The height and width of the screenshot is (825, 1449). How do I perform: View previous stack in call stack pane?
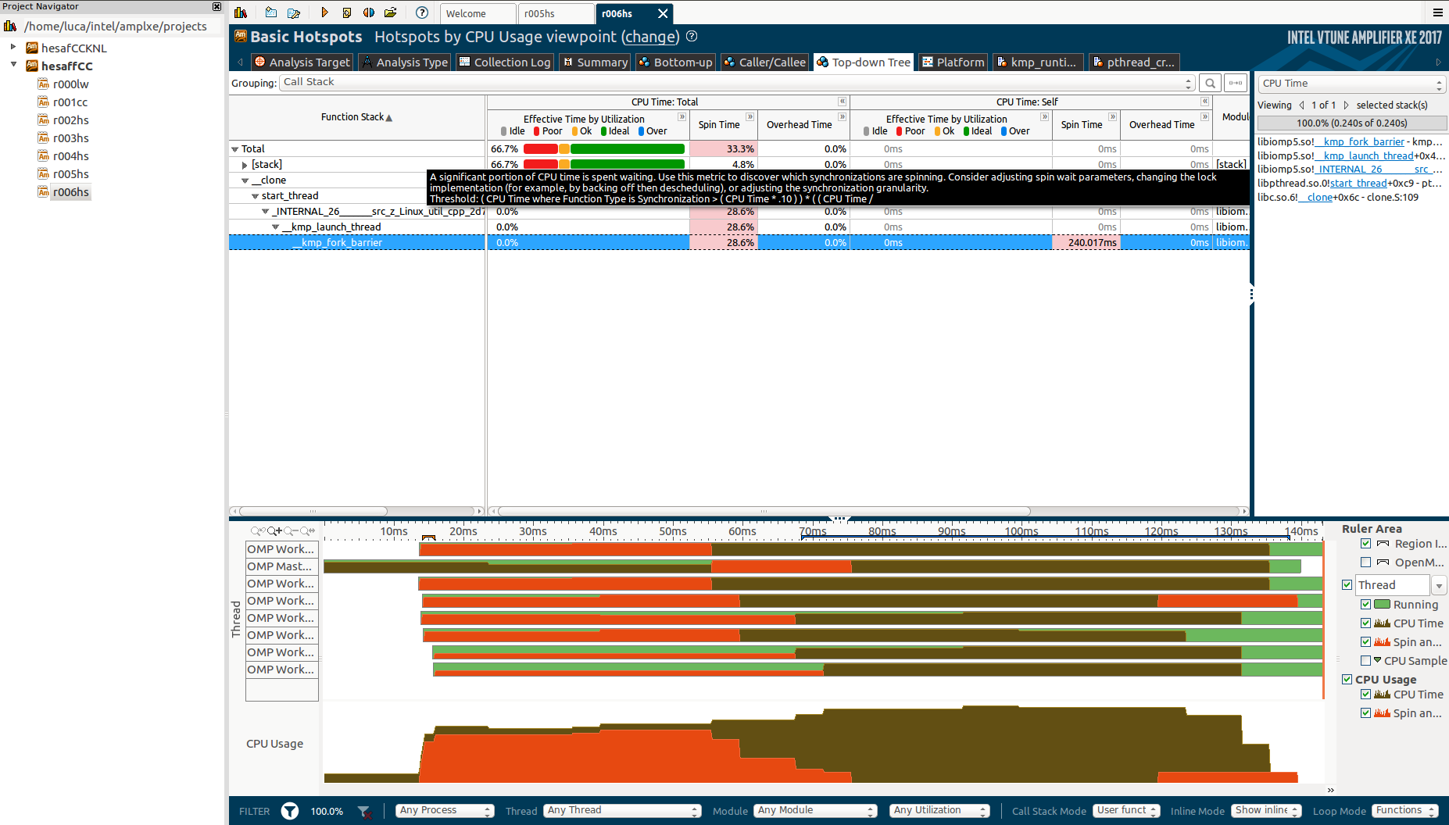point(1302,105)
